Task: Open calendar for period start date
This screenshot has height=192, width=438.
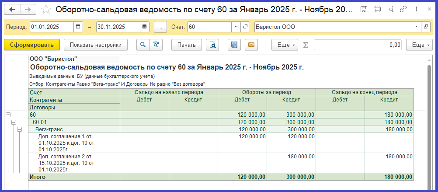Action: click(78, 27)
